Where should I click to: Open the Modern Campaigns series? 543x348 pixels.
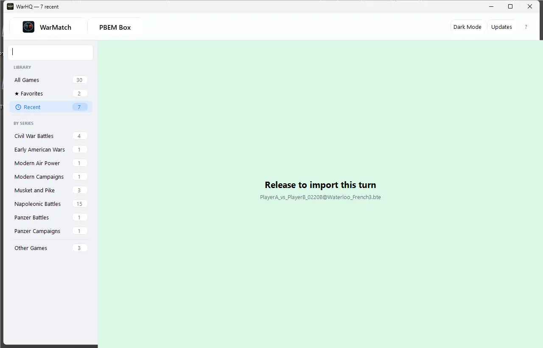pyautogui.click(x=50, y=177)
